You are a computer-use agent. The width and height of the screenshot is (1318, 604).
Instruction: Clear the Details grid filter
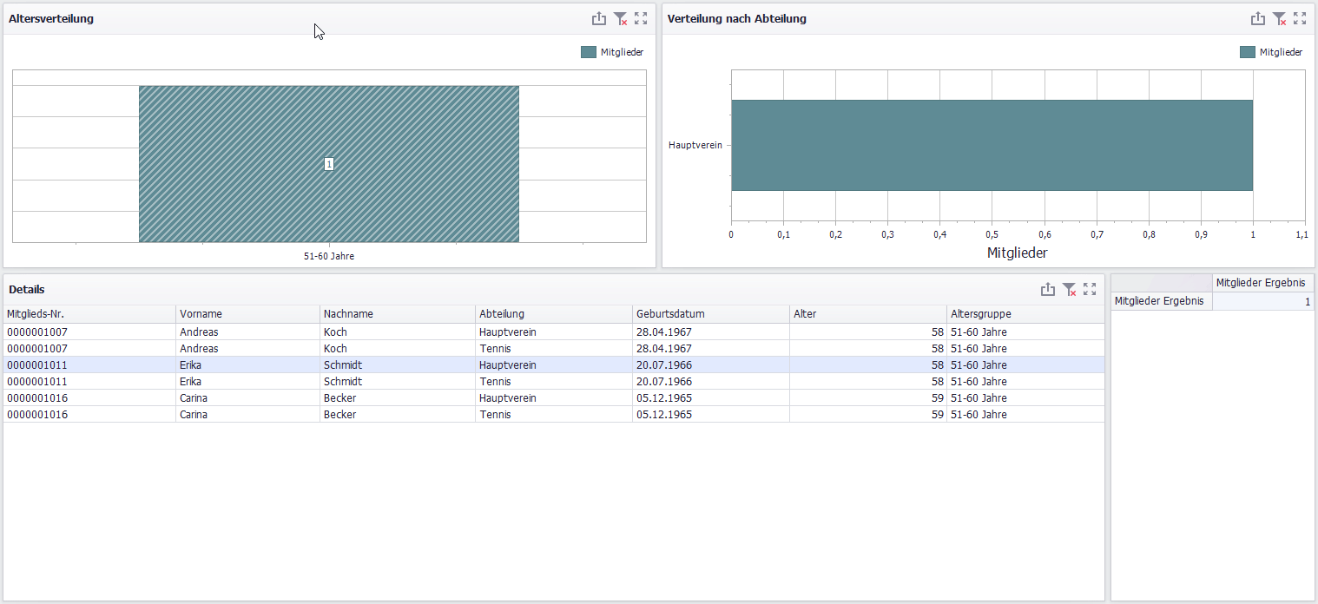coord(1069,289)
